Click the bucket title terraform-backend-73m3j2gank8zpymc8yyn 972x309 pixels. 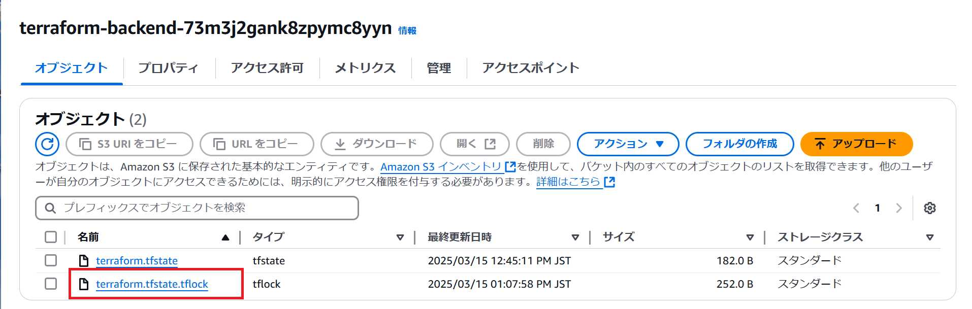click(x=206, y=28)
